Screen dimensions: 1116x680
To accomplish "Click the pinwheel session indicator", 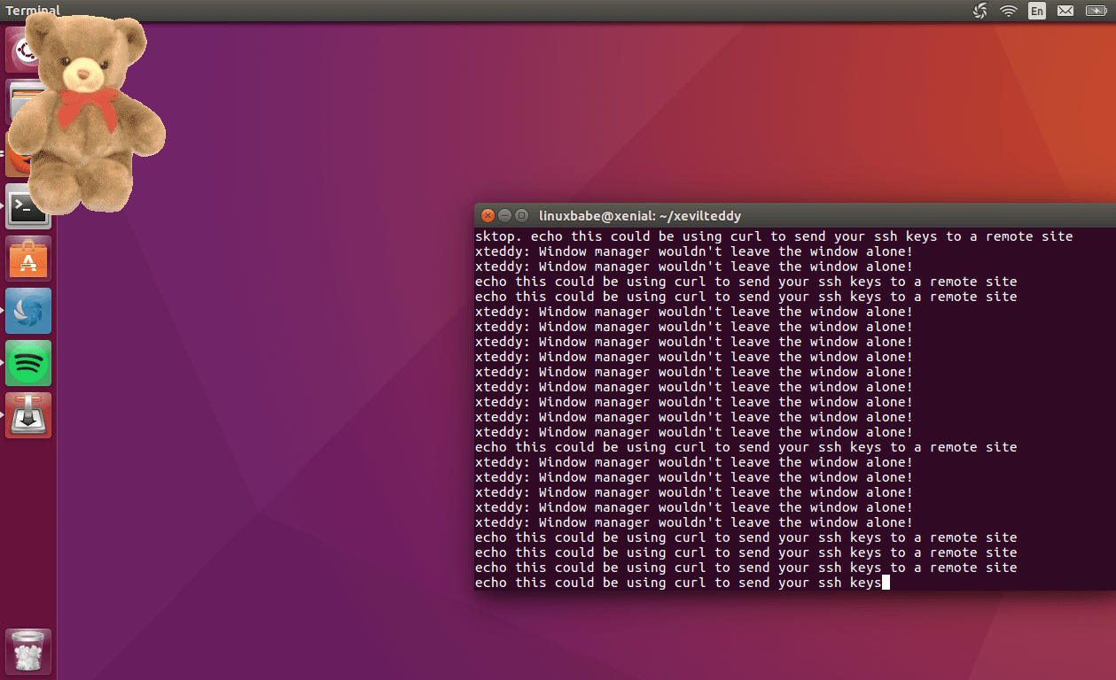I will (x=980, y=11).
